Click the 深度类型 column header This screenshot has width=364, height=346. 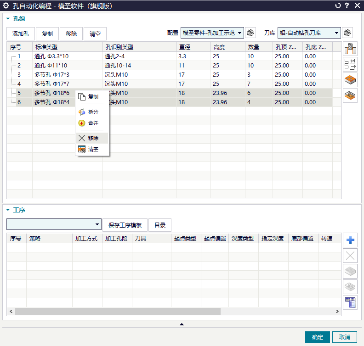coord(244,239)
